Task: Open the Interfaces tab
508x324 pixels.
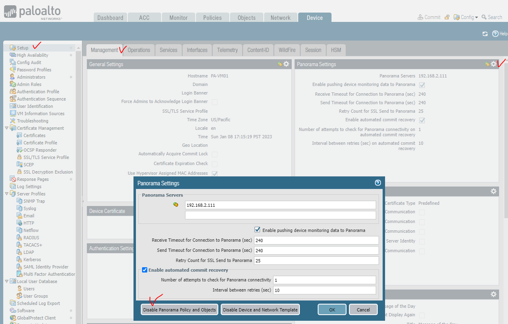Action: (197, 50)
